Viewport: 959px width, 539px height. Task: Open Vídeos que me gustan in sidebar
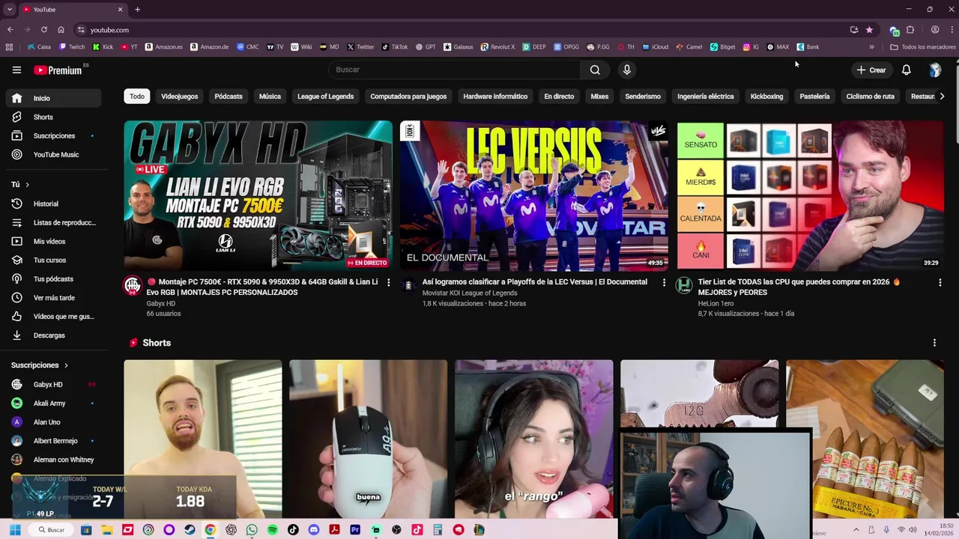pos(53,316)
